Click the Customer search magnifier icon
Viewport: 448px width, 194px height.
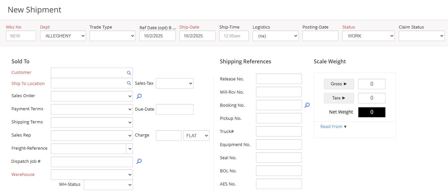(x=129, y=73)
